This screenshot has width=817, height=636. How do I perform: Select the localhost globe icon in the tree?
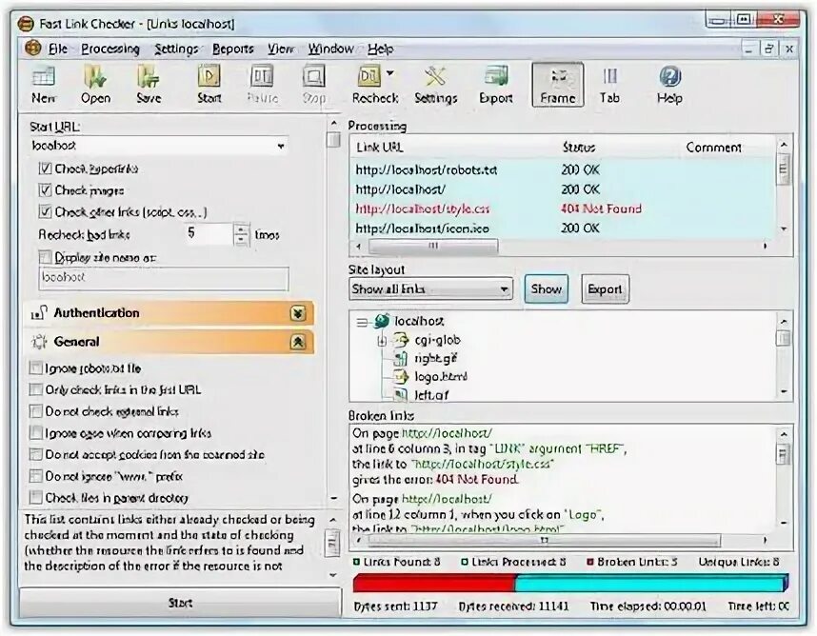pos(382,321)
